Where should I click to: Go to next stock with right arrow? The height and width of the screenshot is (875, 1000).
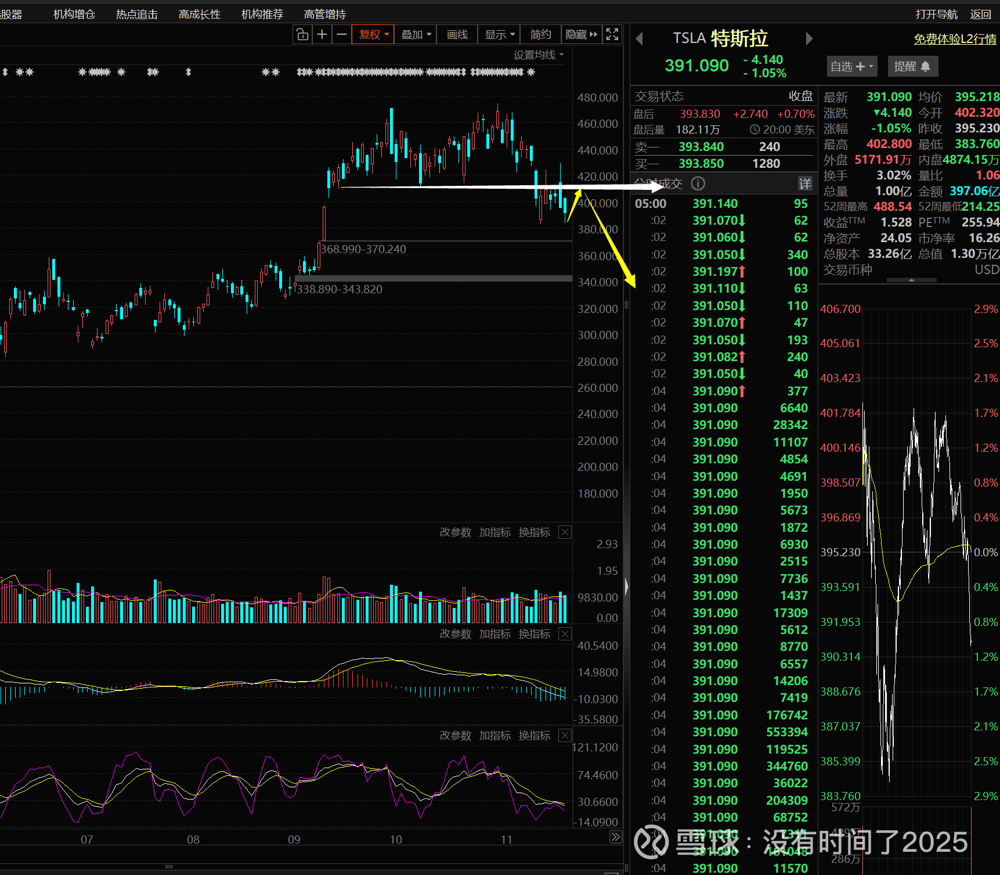click(809, 39)
